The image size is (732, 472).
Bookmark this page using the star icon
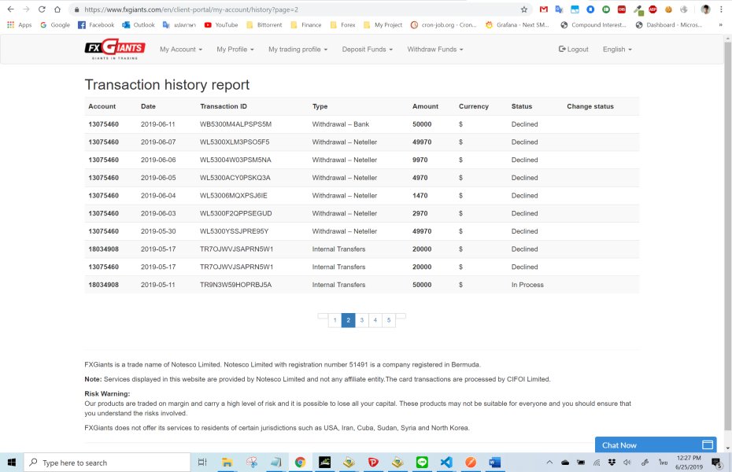pos(524,9)
